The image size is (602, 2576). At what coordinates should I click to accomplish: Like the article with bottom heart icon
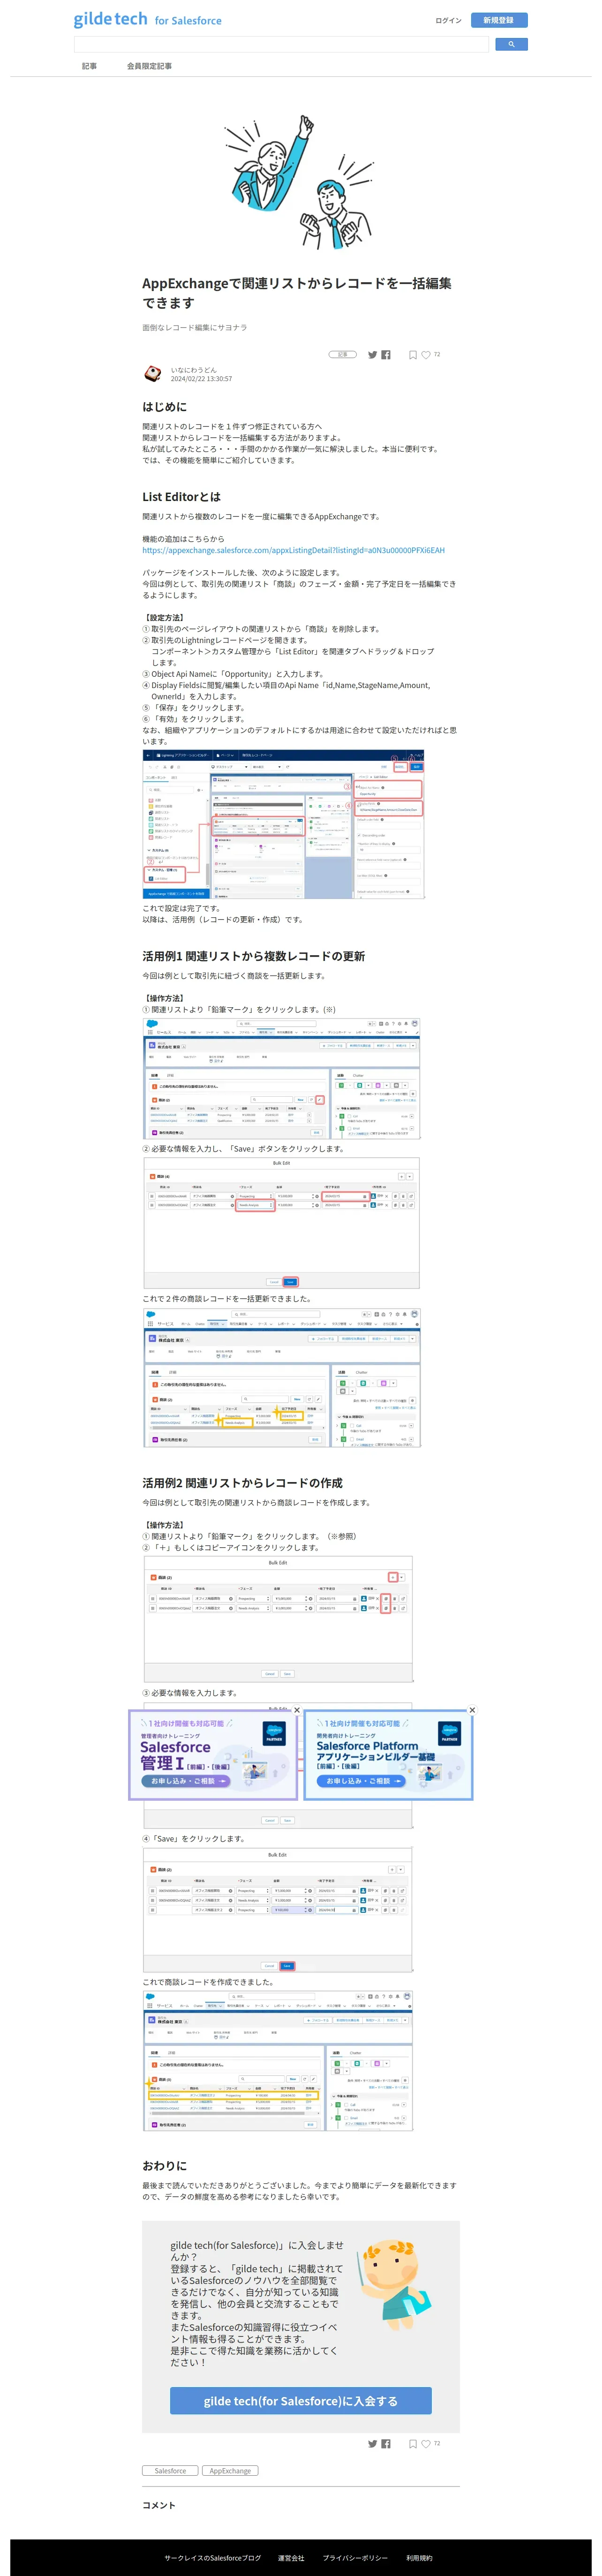tap(426, 2443)
